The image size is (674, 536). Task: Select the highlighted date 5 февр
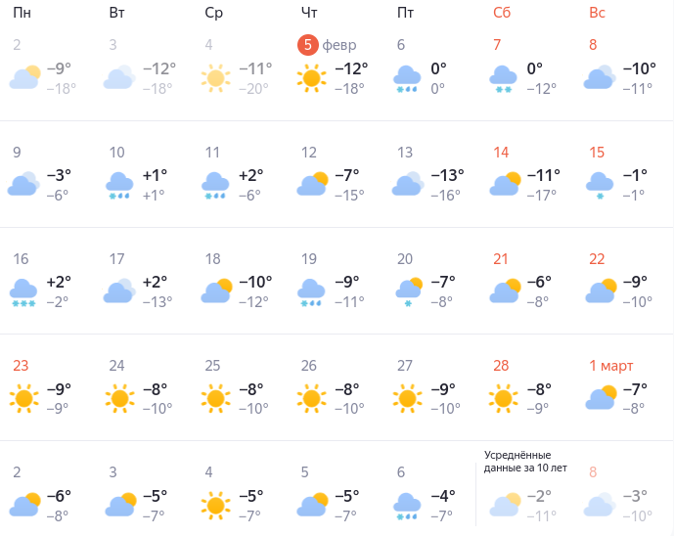point(327,45)
